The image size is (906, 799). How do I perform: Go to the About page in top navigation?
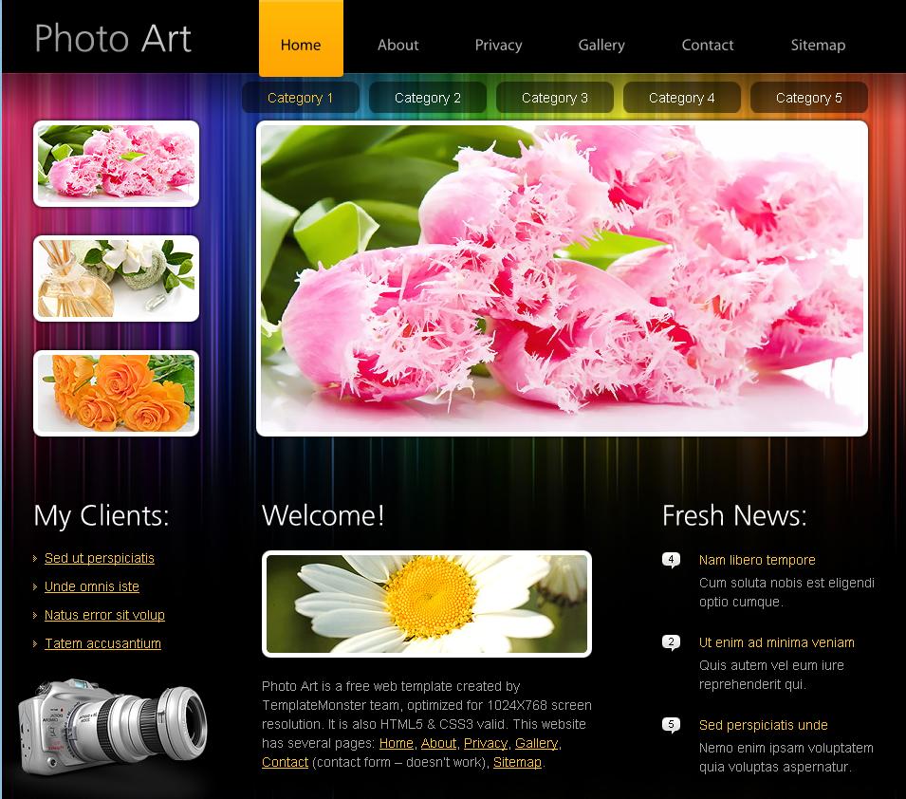point(398,46)
